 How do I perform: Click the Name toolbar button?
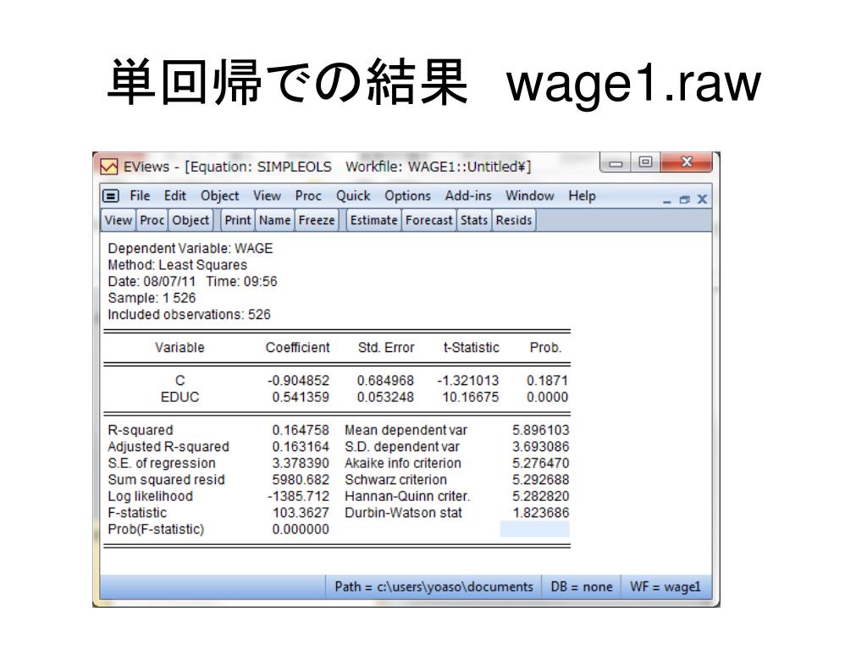(x=275, y=220)
